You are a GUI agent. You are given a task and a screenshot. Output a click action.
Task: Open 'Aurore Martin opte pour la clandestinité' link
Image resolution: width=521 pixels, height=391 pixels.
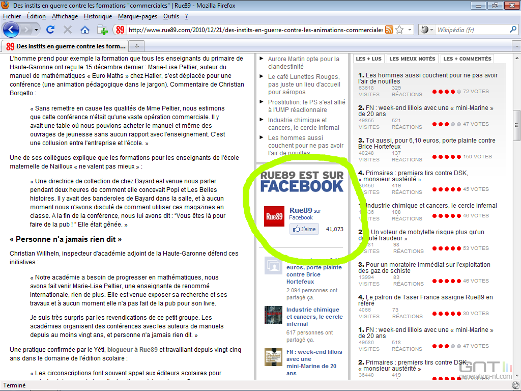(303, 63)
